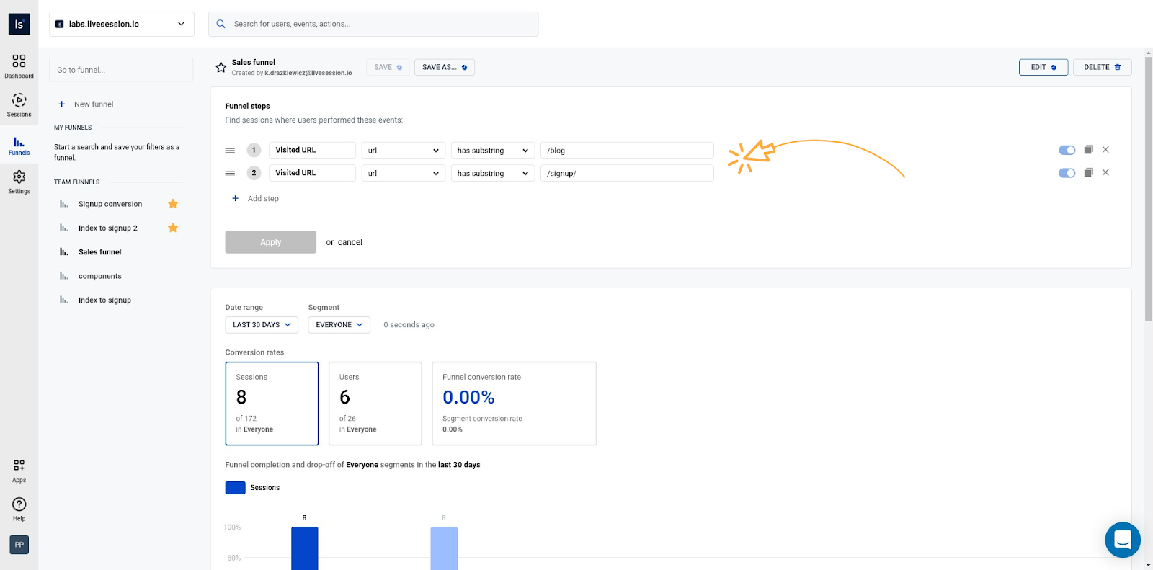
Task: Open step 1 url property dropdown
Action: point(404,150)
